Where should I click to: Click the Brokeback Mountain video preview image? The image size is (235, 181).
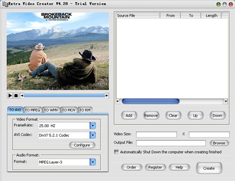coord(58,51)
